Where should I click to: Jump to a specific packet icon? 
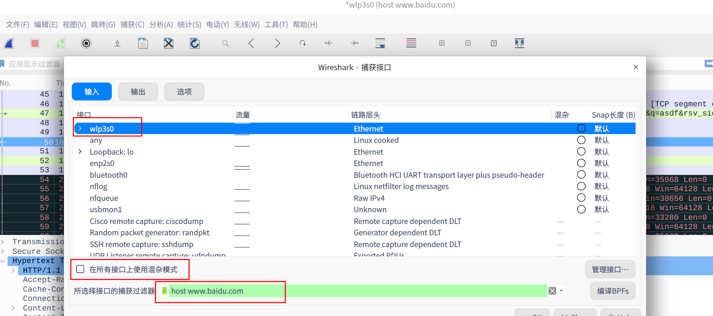[x=302, y=43]
